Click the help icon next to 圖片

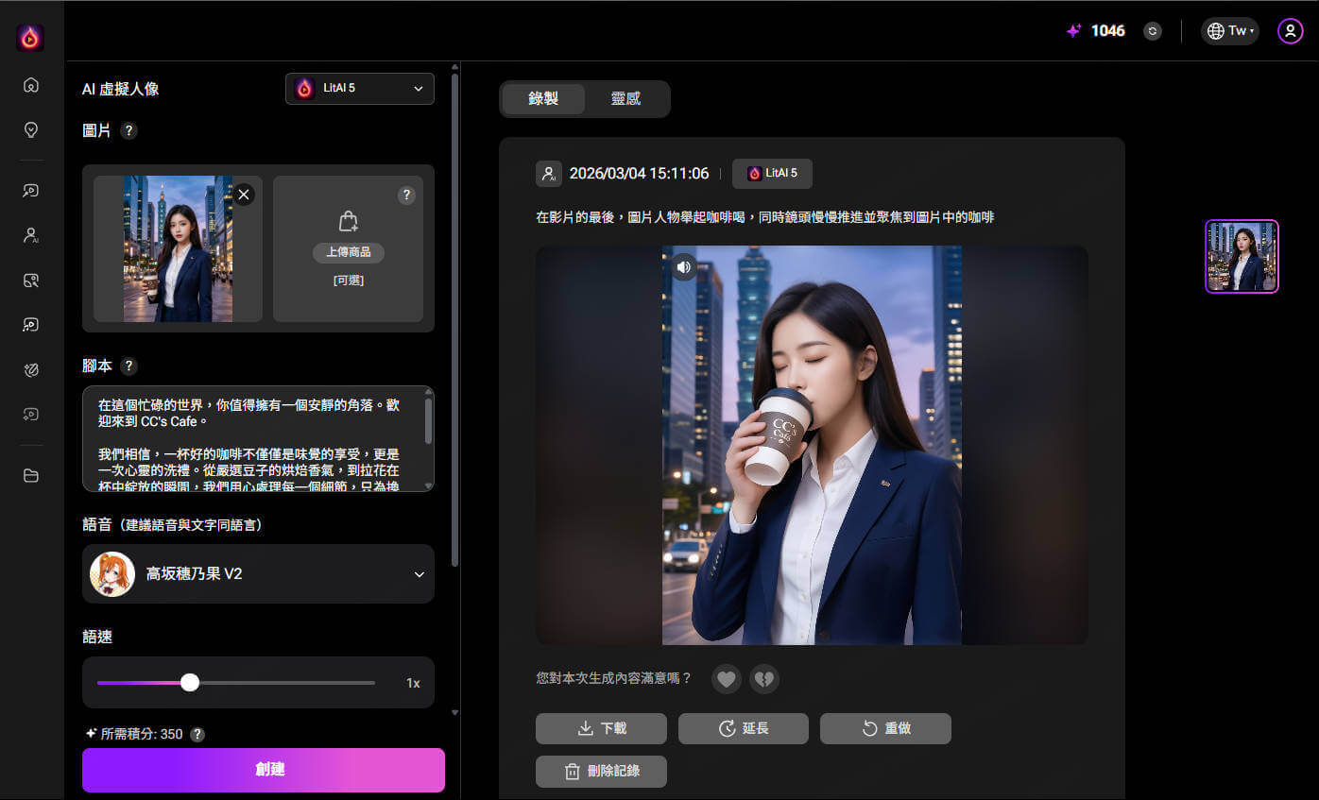pyautogui.click(x=129, y=131)
